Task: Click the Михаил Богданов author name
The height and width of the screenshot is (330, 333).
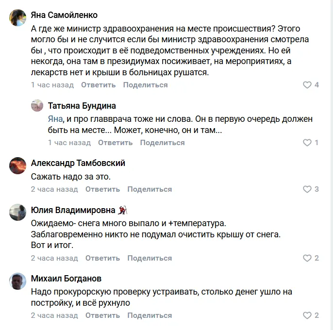Action: 66,279
